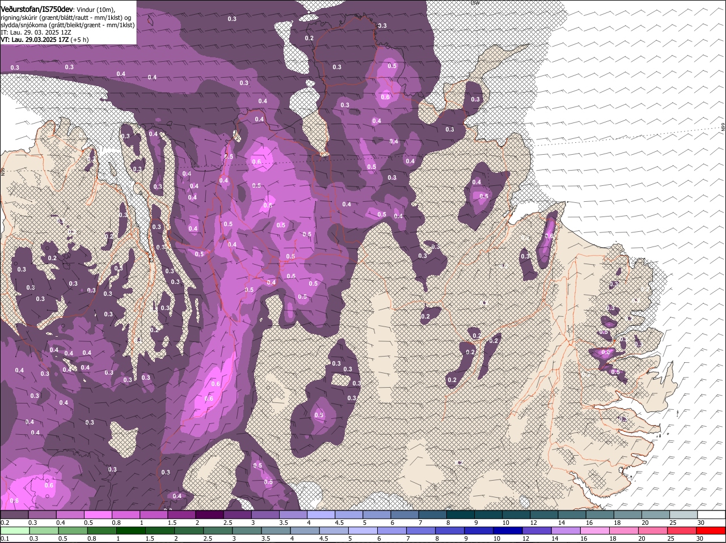Click the 'Veðurstofan/IS750dev' title text
The image size is (726, 543).
pyautogui.click(x=37, y=9)
